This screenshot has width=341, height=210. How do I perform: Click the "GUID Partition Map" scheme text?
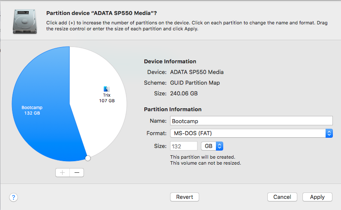(x=195, y=83)
